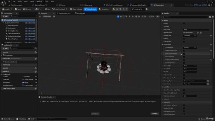Viewport: 215px width, 121px height.
Task: Tick the Is Destroyed? checkbox
Action: tap(184, 75)
